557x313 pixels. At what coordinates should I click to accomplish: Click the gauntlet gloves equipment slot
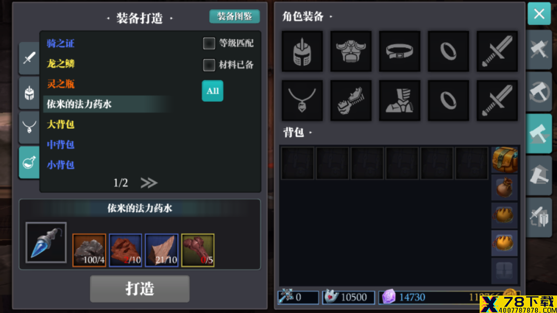(351, 100)
